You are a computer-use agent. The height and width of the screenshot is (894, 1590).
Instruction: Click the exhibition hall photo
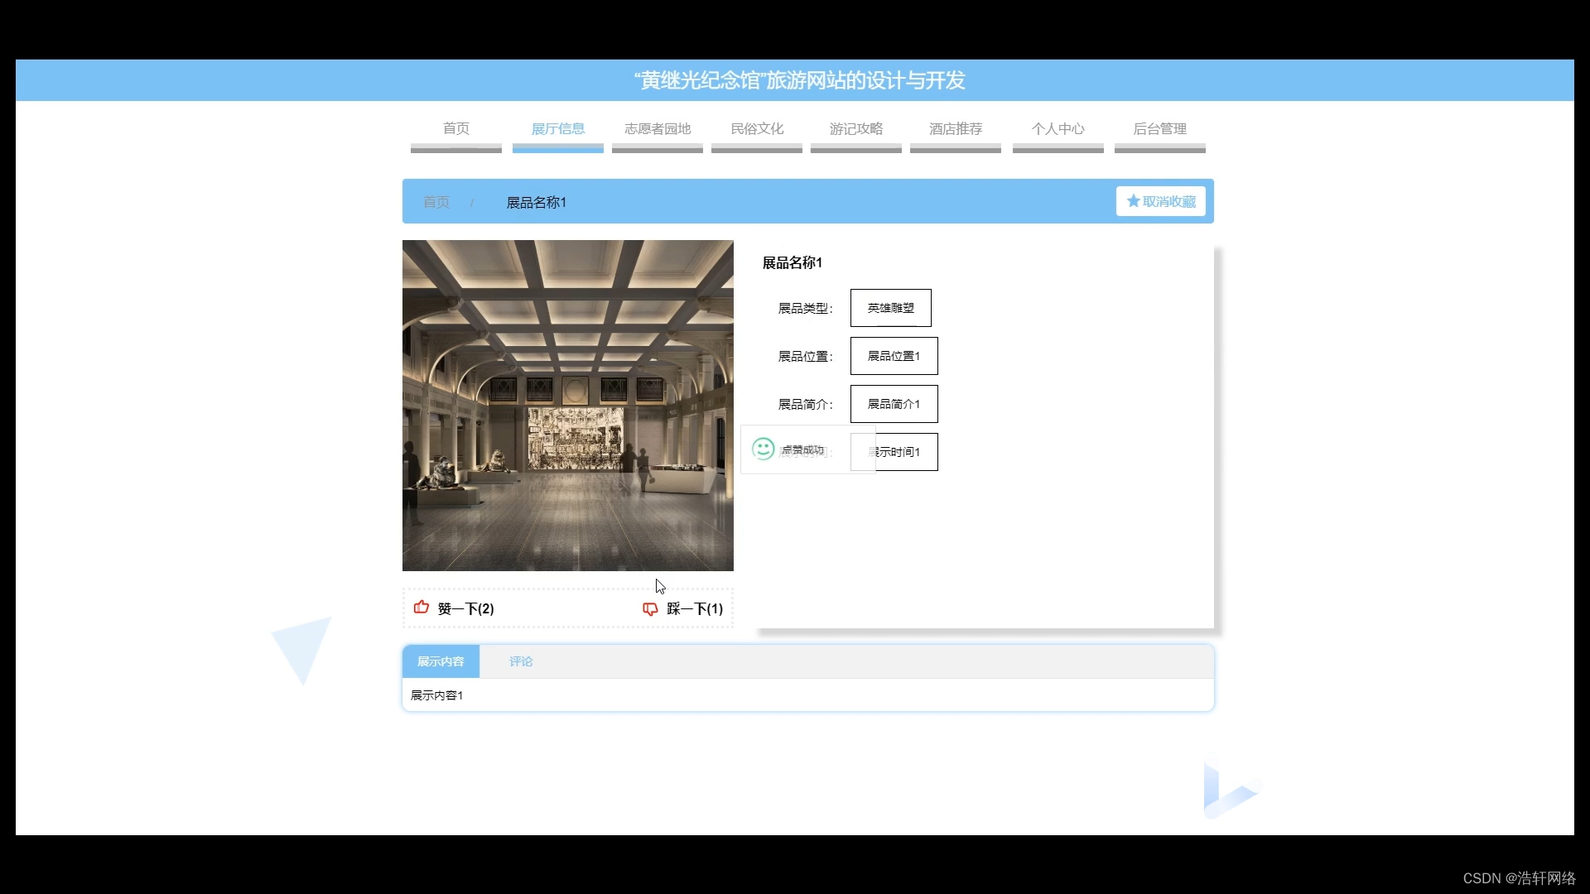coord(567,406)
